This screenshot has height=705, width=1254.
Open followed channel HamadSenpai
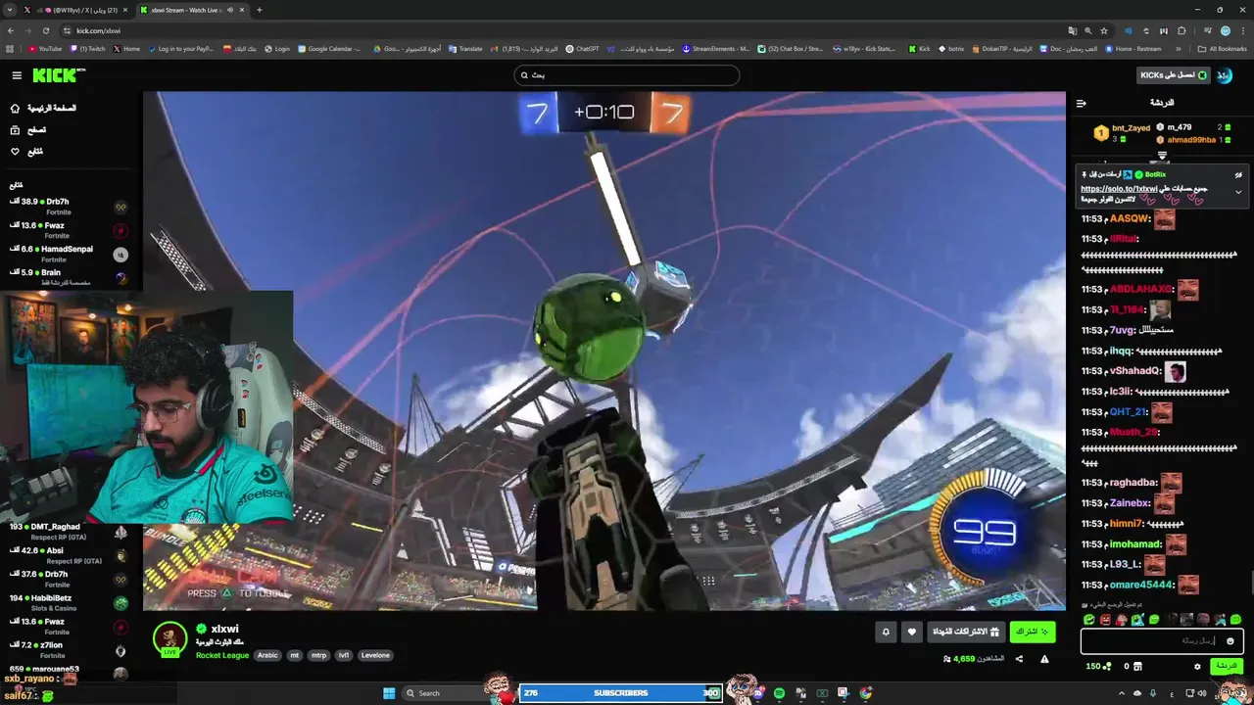pyautogui.click(x=69, y=254)
